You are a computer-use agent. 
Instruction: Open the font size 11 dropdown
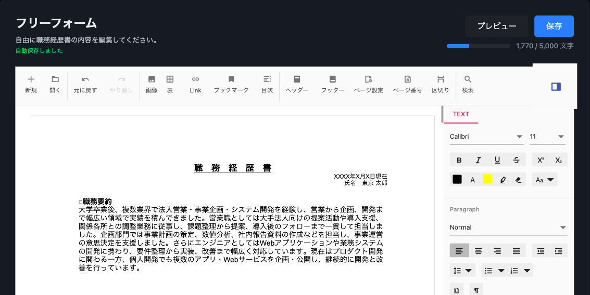pos(547,137)
